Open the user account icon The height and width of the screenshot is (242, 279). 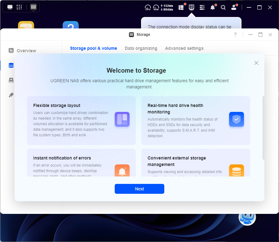(234, 7)
